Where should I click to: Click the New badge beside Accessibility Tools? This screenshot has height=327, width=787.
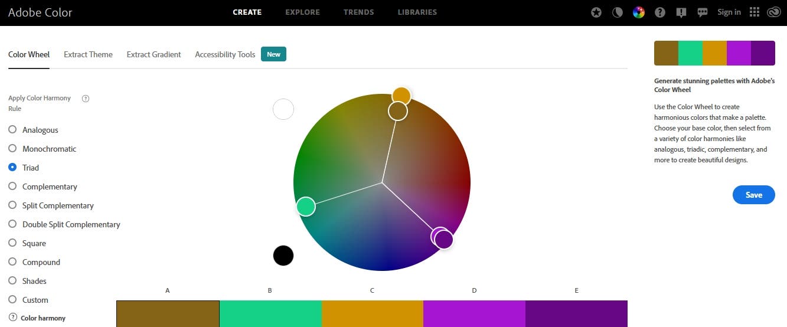click(x=273, y=54)
